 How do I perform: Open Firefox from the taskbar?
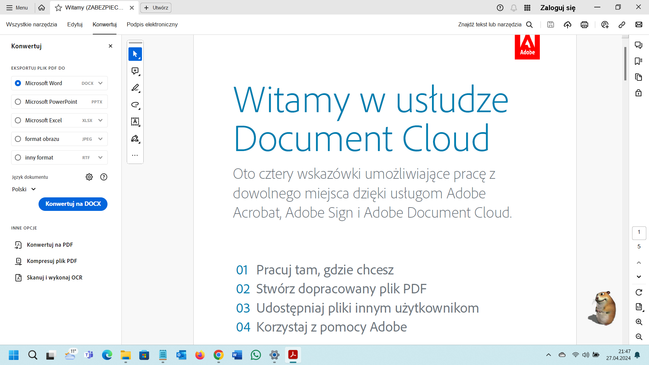coord(200,355)
